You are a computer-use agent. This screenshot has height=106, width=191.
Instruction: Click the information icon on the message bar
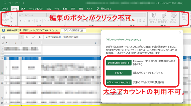[x=4, y=30]
